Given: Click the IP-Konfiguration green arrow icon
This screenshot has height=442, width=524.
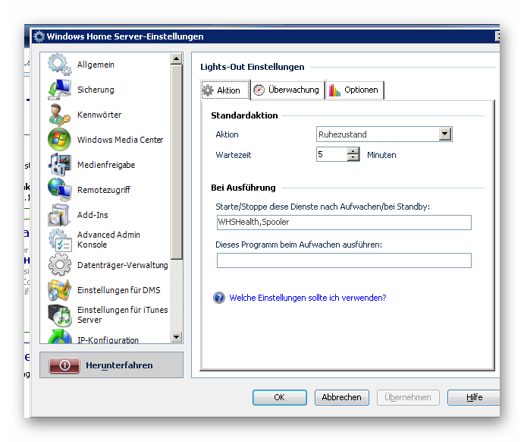Looking at the screenshot, I should coord(59,336).
